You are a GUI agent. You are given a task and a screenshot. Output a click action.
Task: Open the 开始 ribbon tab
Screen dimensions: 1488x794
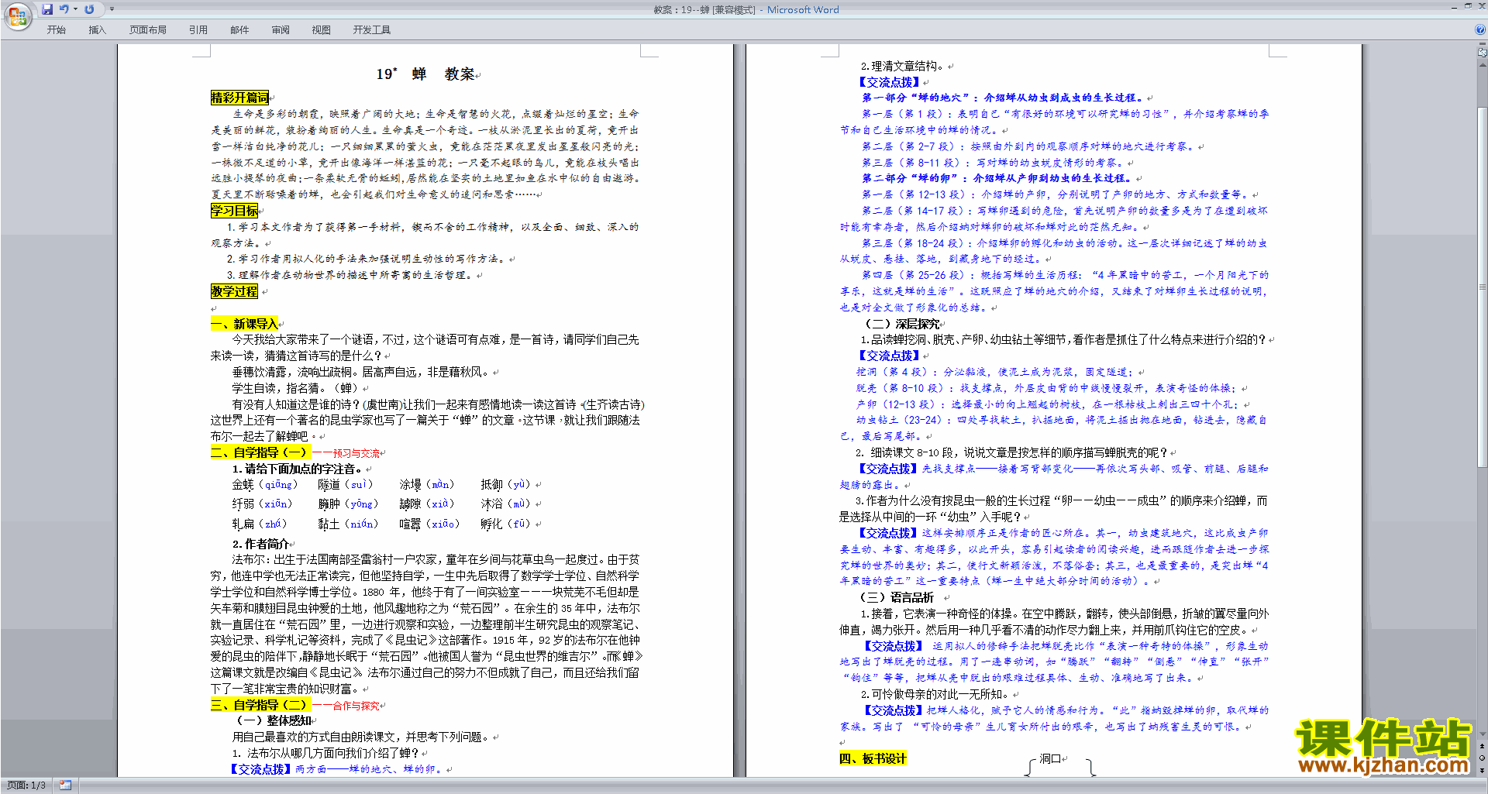tap(57, 30)
